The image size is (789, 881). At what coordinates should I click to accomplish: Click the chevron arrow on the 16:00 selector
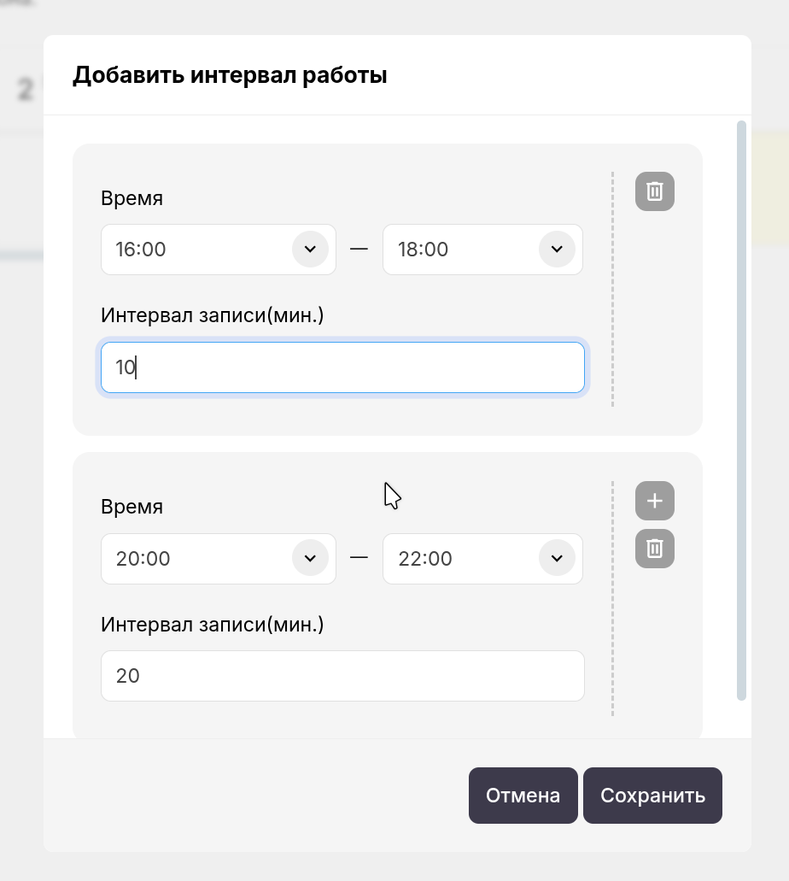pyautogui.click(x=311, y=250)
